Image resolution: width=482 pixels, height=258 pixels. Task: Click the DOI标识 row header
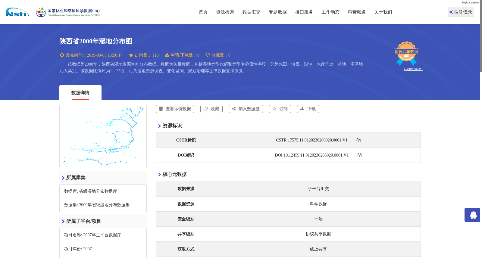(186, 155)
